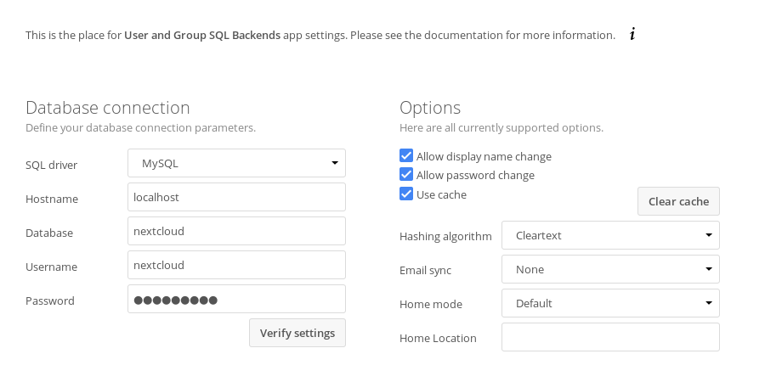Click into the Database name field
765x382 pixels.
click(x=236, y=231)
